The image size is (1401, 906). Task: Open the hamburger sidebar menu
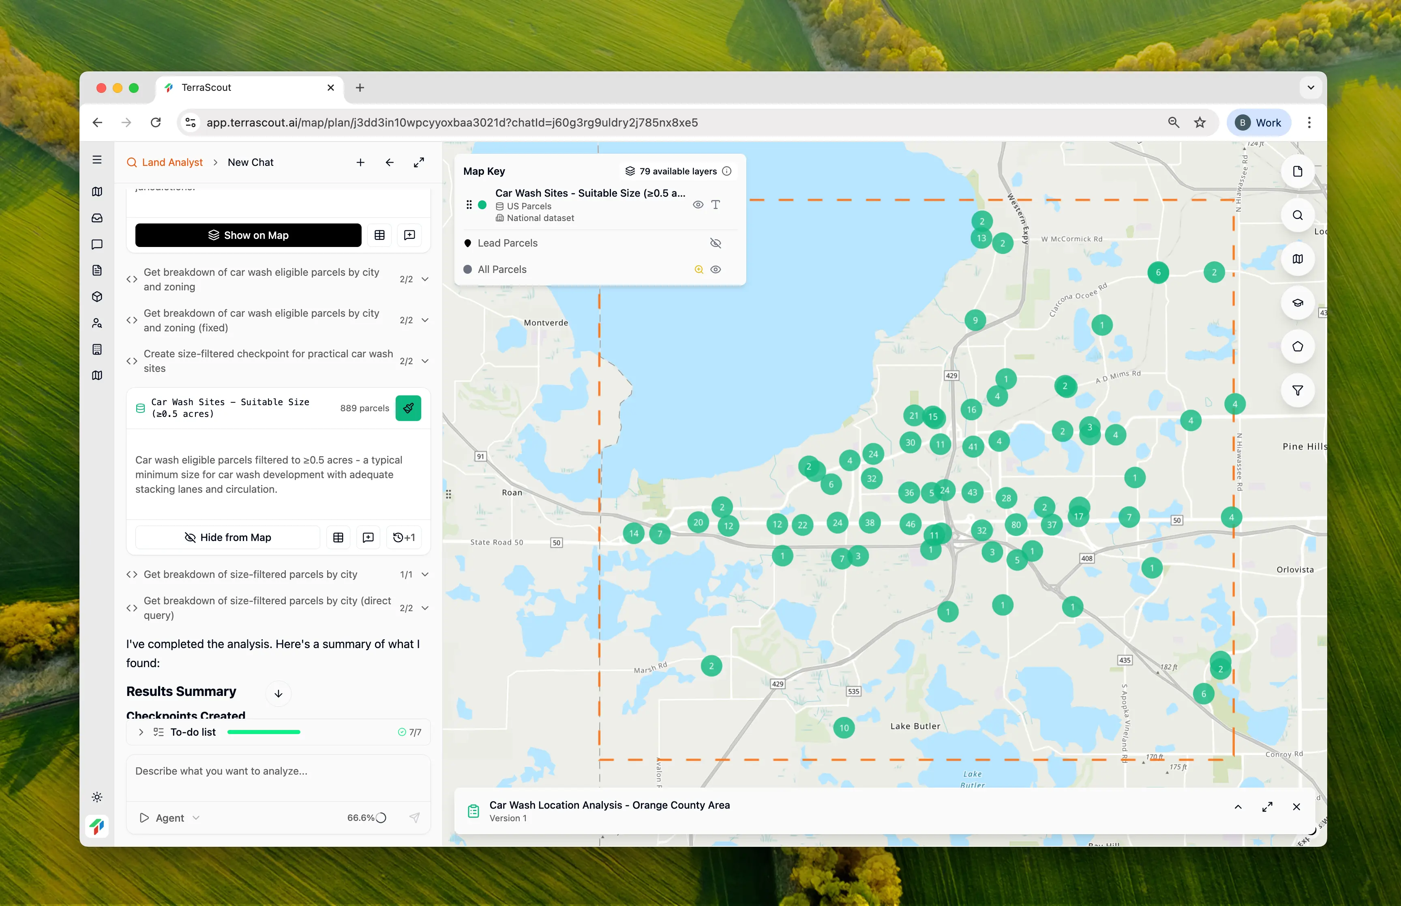click(97, 160)
